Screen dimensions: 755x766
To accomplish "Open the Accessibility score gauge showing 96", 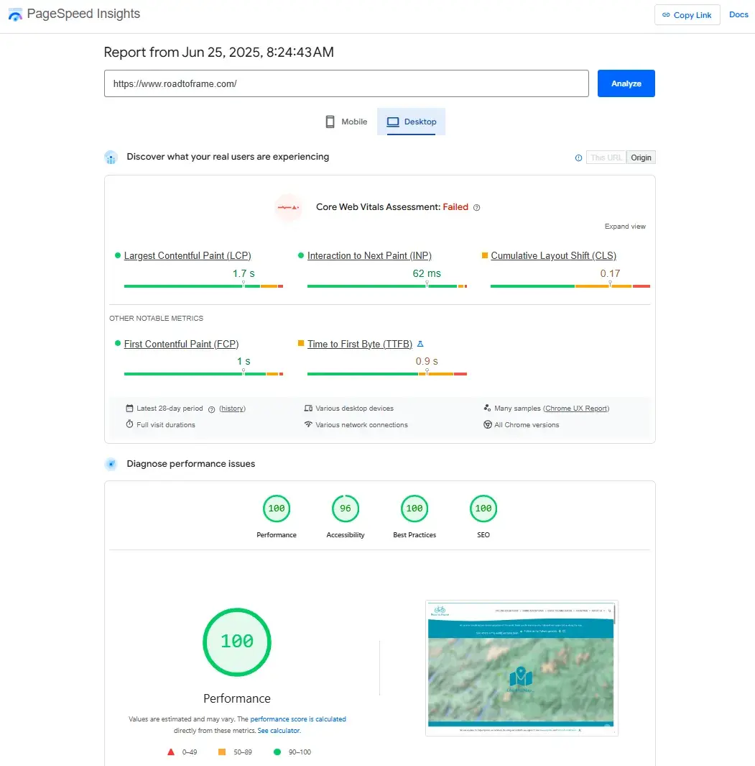I will [346, 509].
